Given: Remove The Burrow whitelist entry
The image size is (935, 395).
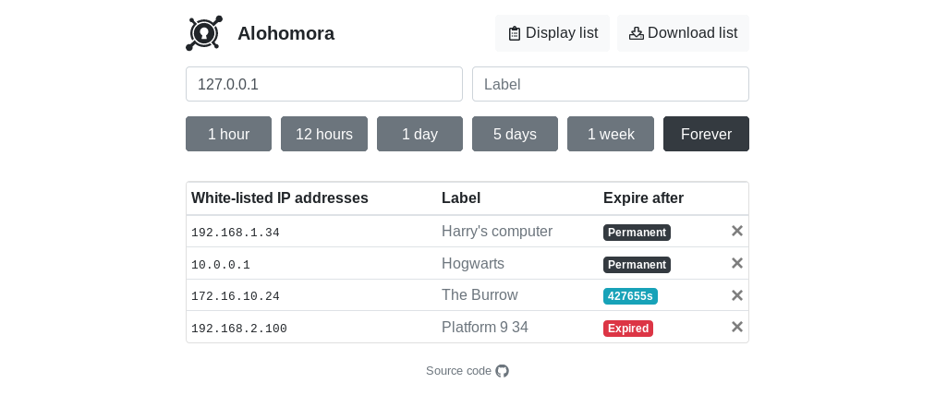Looking at the screenshot, I should 737,295.
